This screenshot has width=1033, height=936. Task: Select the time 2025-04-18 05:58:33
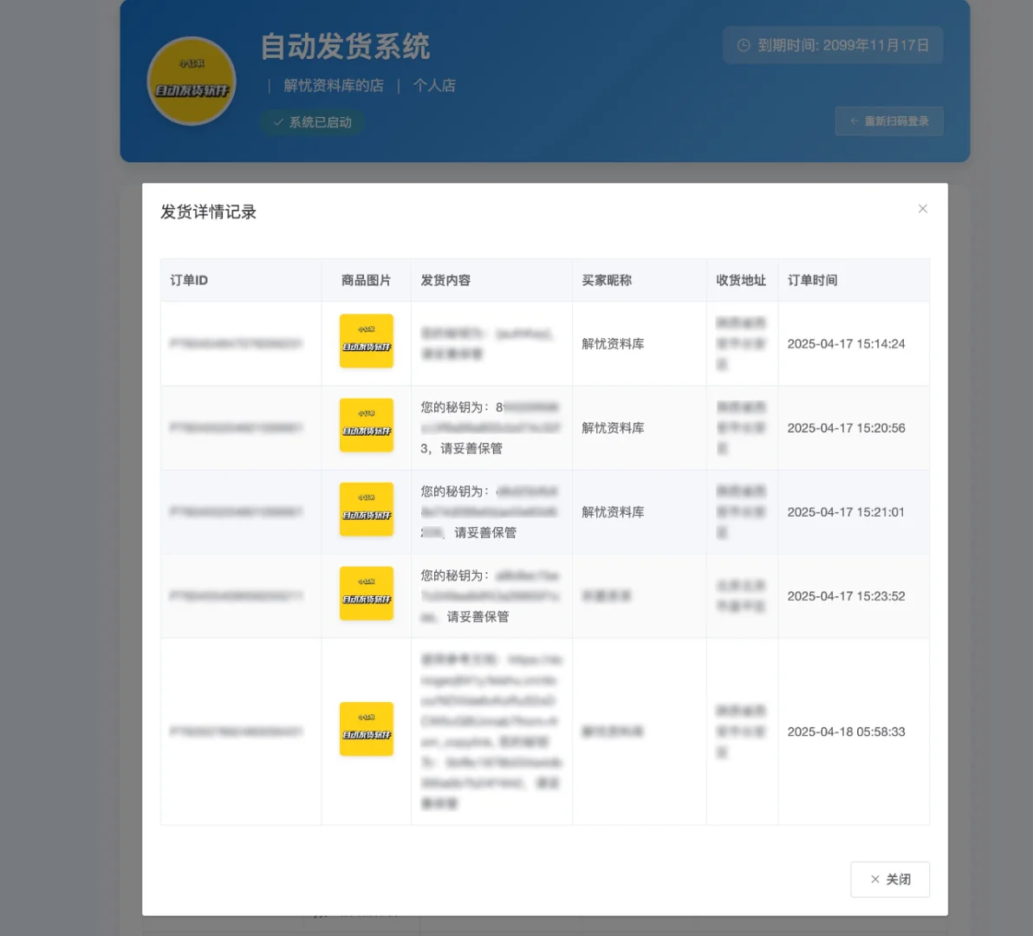(x=846, y=731)
